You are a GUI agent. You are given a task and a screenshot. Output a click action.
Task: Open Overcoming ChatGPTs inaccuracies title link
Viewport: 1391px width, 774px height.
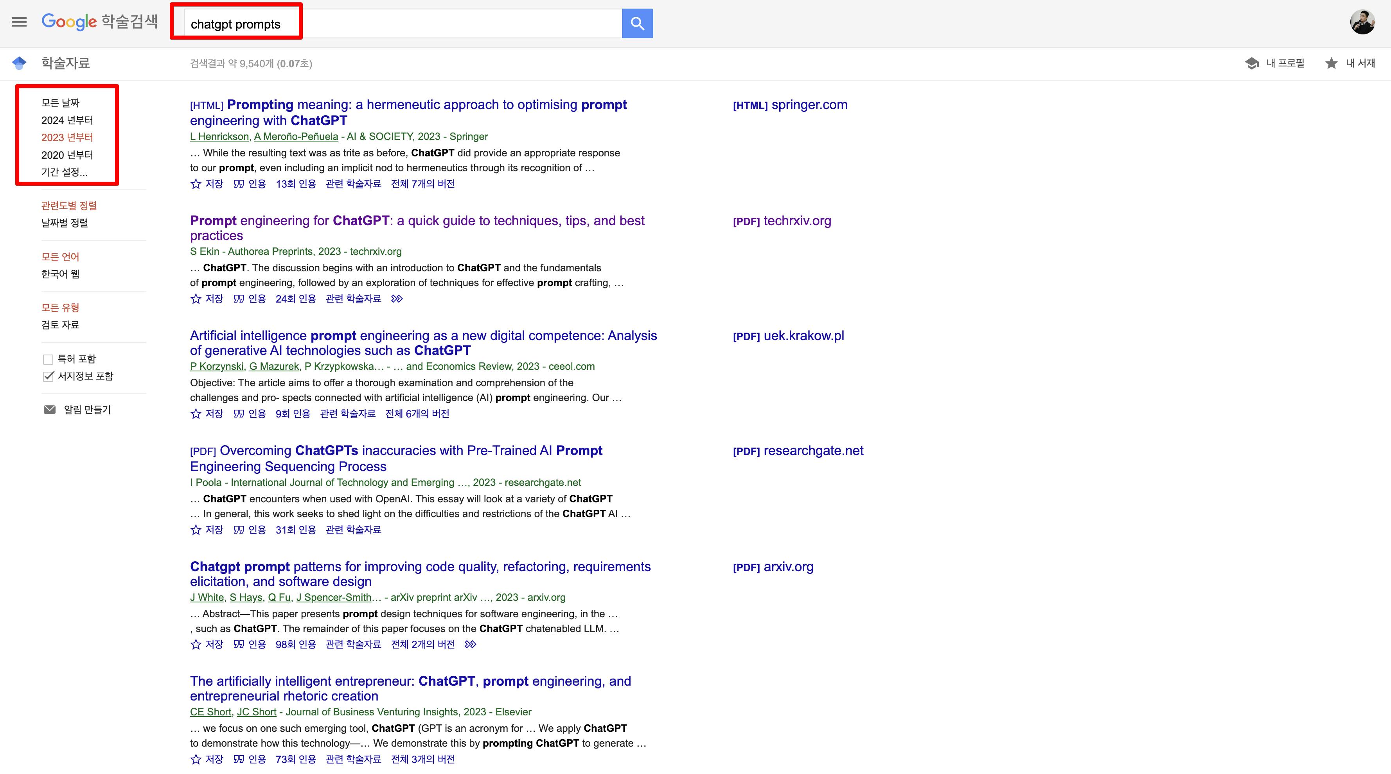coord(396,458)
